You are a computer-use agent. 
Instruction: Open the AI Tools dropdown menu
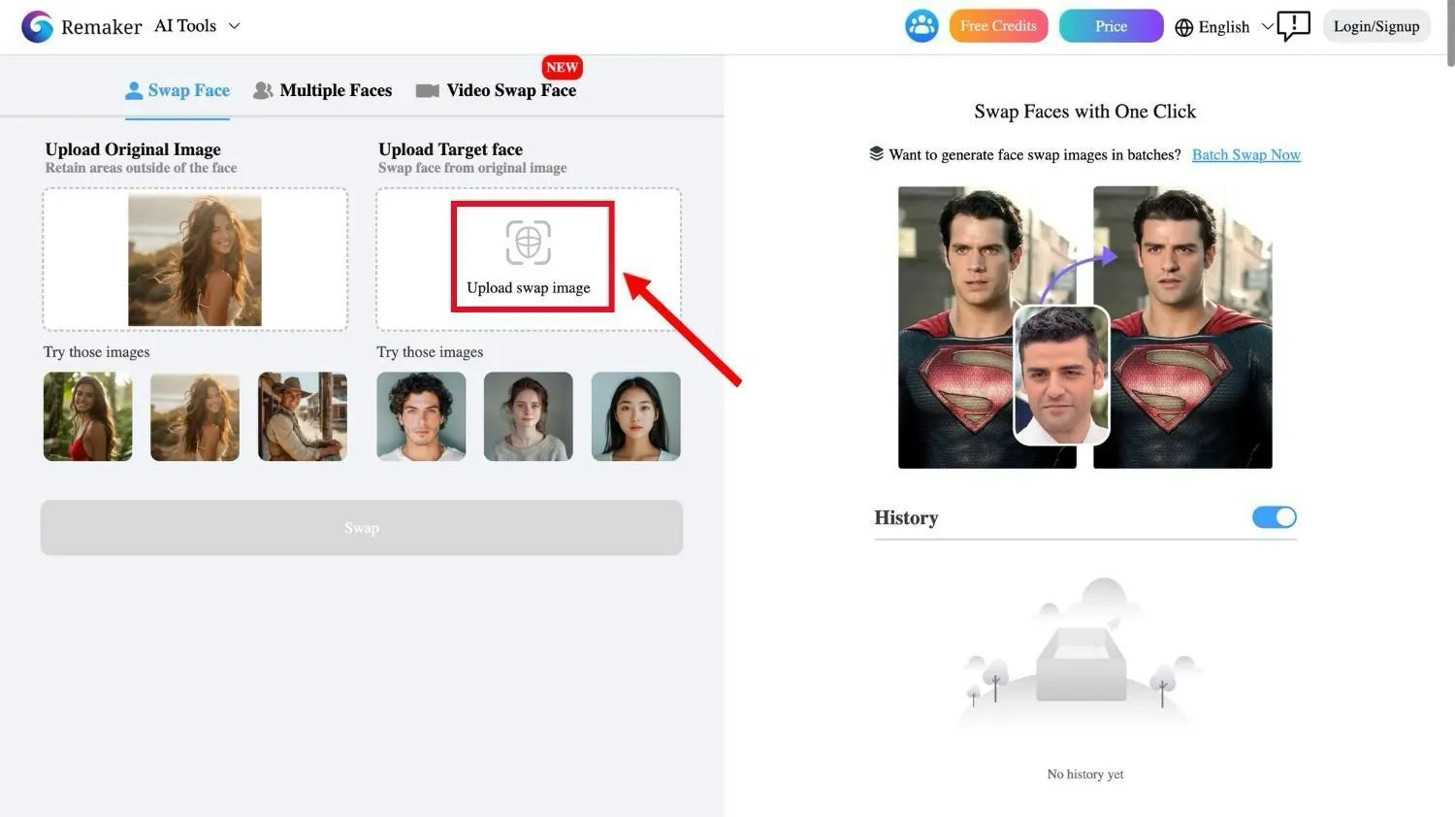point(197,26)
